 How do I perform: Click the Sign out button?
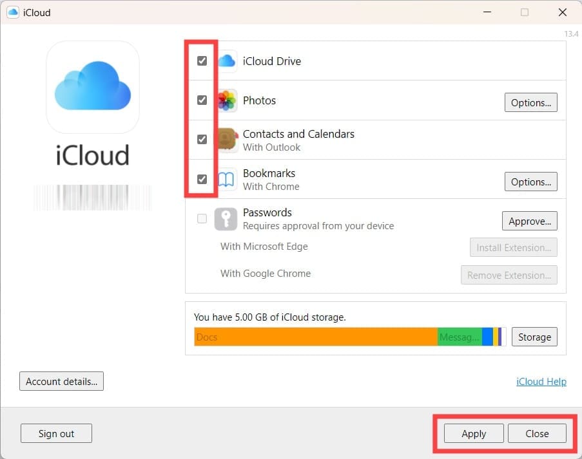(57, 433)
